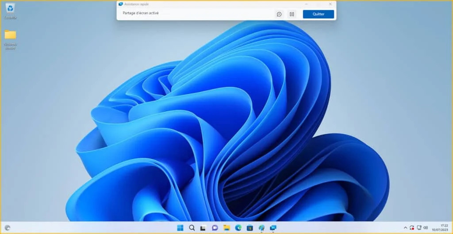453x234 pixels.
Task: Open the chat icon in Assistance rapide
Action: [x=279, y=14]
